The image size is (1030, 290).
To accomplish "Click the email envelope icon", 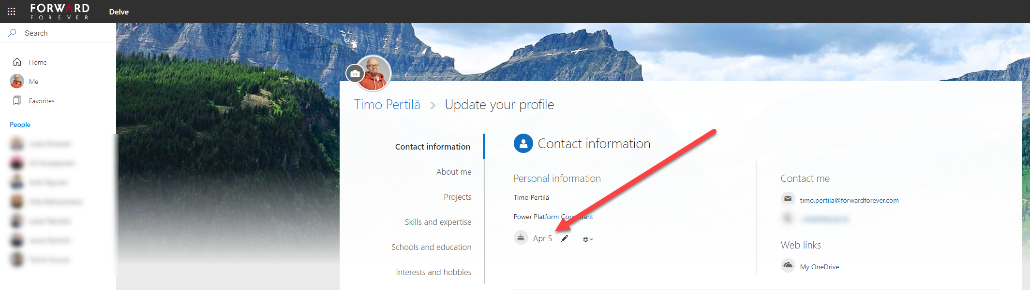I will (788, 199).
